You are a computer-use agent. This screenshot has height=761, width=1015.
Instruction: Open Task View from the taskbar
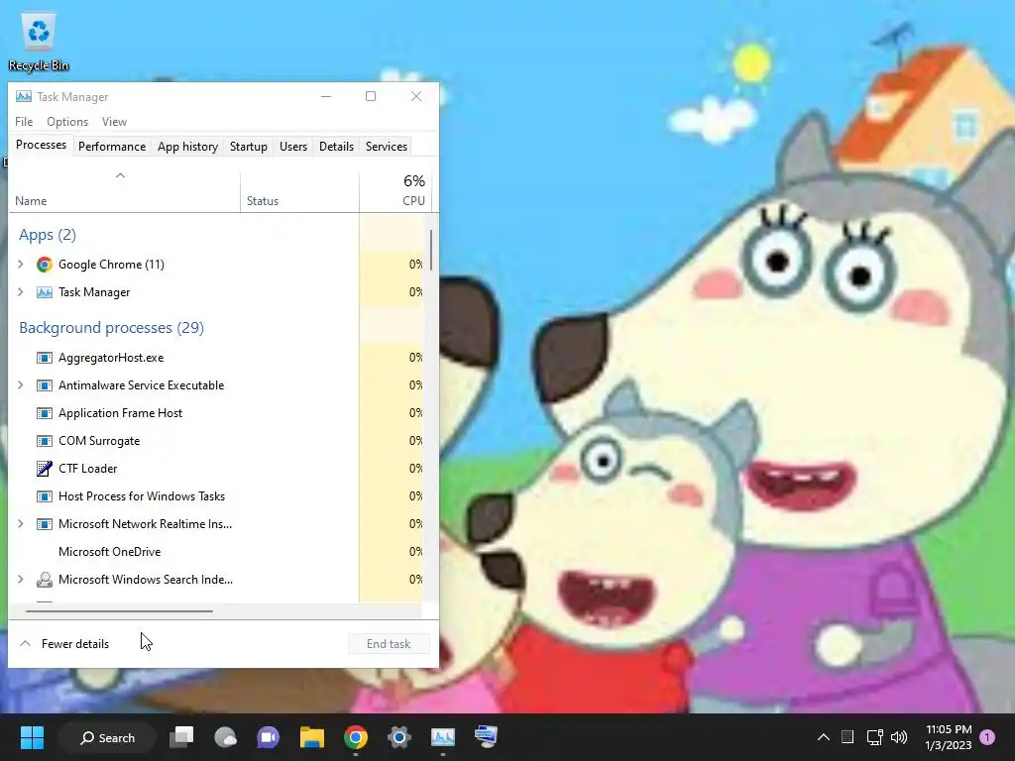(181, 737)
